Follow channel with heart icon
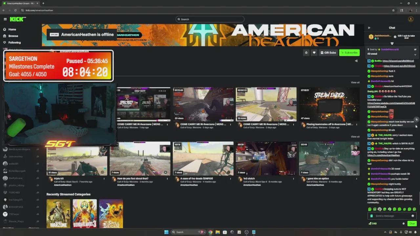This screenshot has height=236, width=420. 314,53
